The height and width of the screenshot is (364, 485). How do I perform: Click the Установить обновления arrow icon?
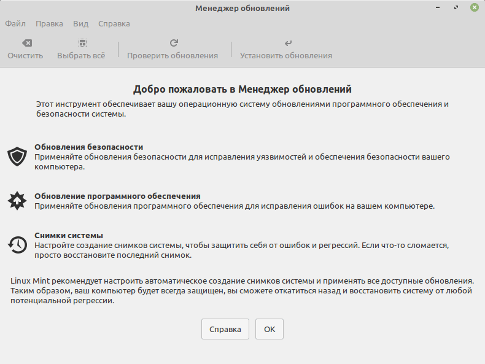pos(288,43)
